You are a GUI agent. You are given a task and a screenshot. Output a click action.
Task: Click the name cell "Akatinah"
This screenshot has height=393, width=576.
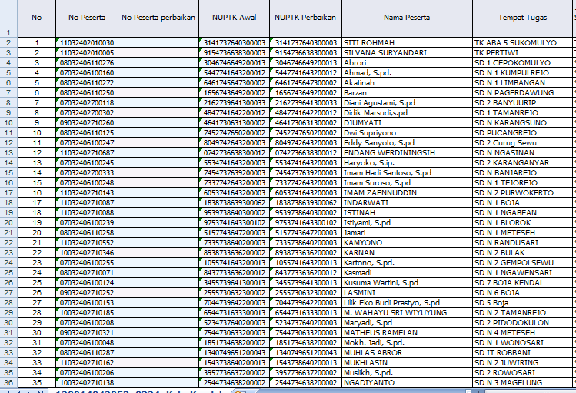(407, 82)
